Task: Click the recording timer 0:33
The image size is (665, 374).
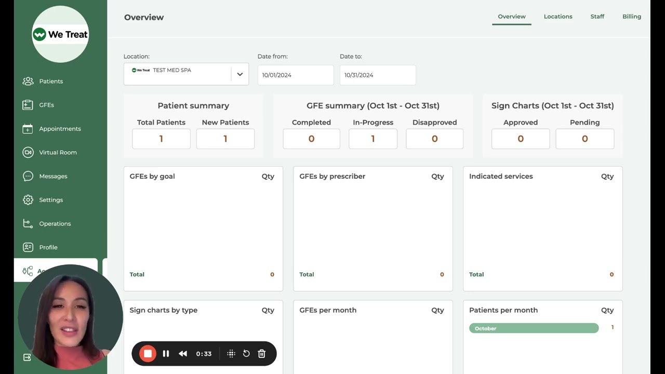Action: click(204, 354)
